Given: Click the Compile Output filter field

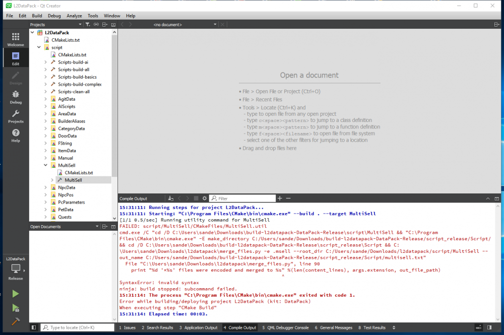Looking at the screenshot, I should pos(245,198).
